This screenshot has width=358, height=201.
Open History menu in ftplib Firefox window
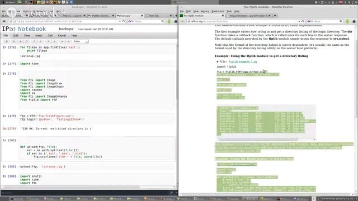(x=205, y=11)
